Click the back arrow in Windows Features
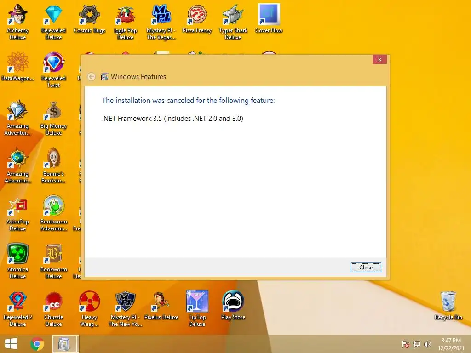The width and height of the screenshot is (471, 353). [x=92, y=77]
